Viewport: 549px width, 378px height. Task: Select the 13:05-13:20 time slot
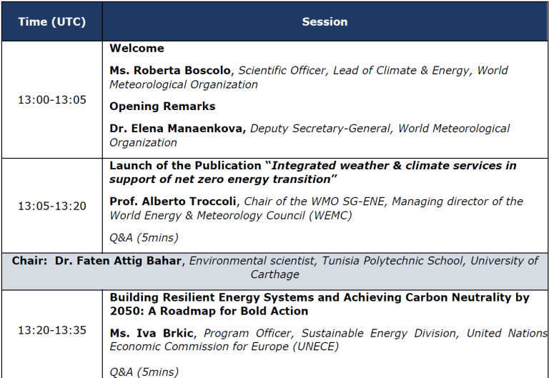51,206
